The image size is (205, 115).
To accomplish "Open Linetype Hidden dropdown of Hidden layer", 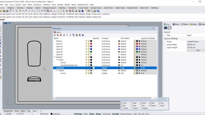I will (x=104, y=71).
